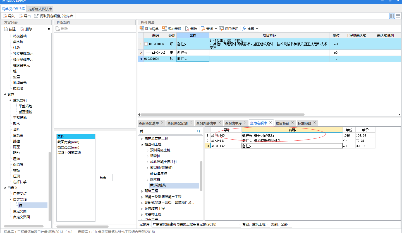This screenshot has height=233, width=402.
Task: Click the 工程量表达式 column header
Action: [x=356, y=35]
